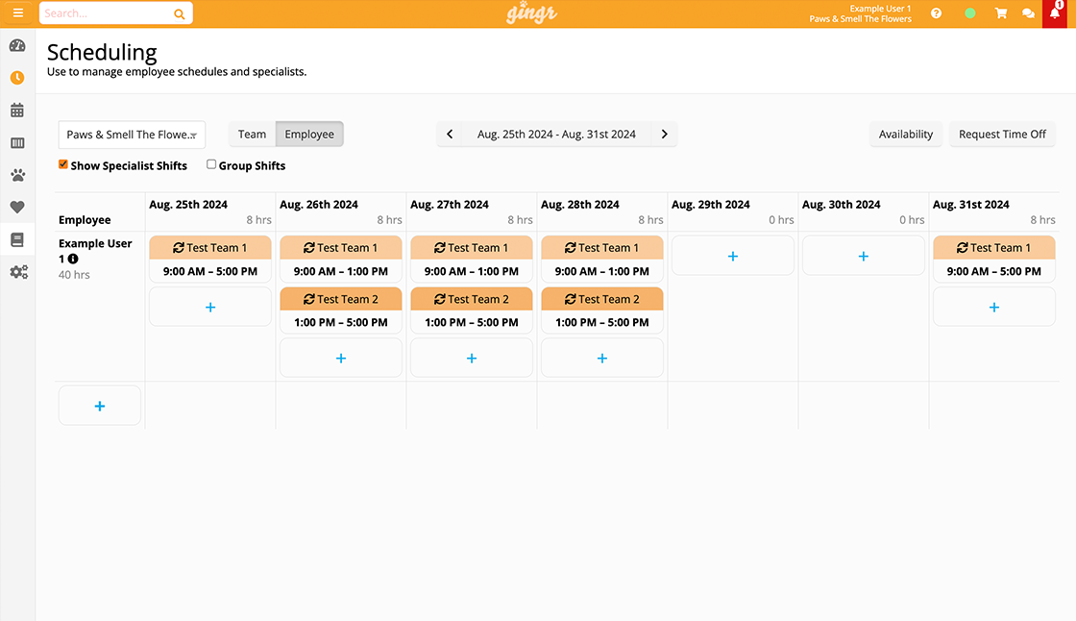Enable the Group Shifts checkbox
1076x621 pixels.
(x=210, y=164)
